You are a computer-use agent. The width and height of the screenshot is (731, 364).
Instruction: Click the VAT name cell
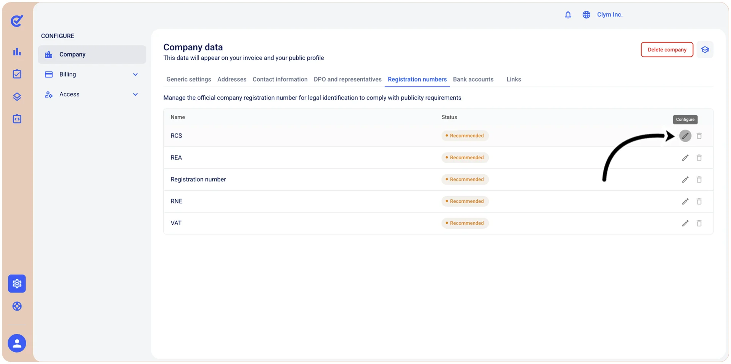click(176, 223)
